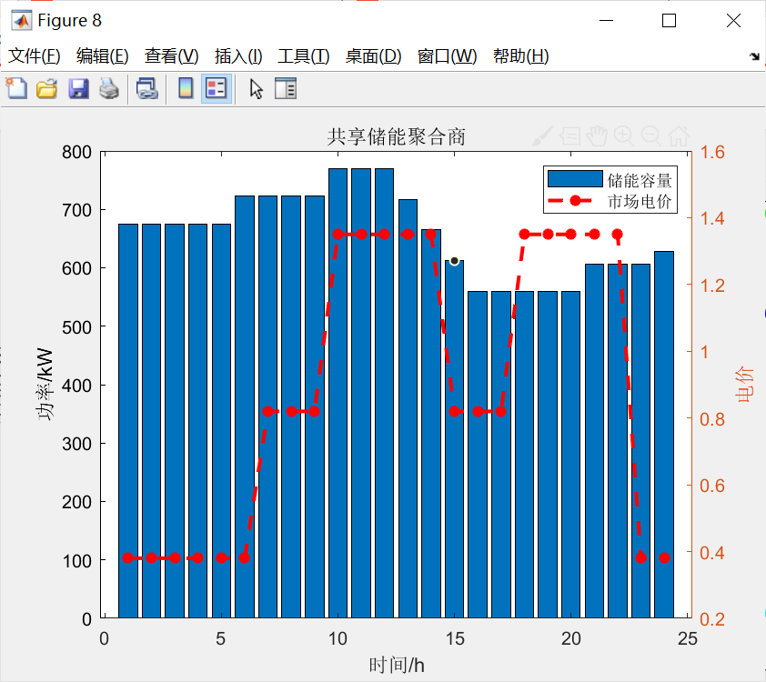The width and height of the screenshot is (766, 682).
Task: Print the figure with the printer icon
Action: (108, 89)
